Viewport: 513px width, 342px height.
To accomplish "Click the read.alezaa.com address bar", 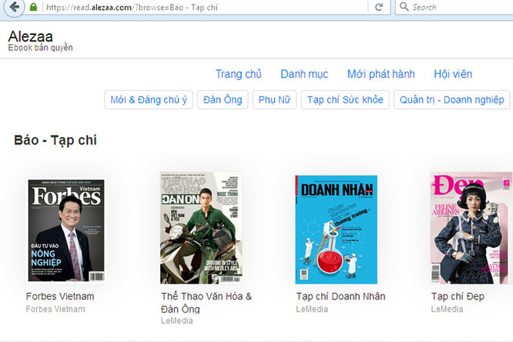I will point(194,7).
